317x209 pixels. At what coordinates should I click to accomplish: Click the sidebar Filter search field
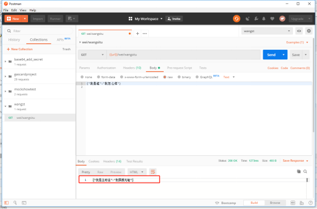(38, 31)
